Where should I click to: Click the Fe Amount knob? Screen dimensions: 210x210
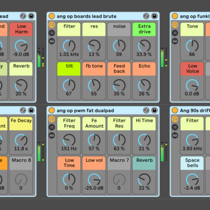(x=94, y=140)
